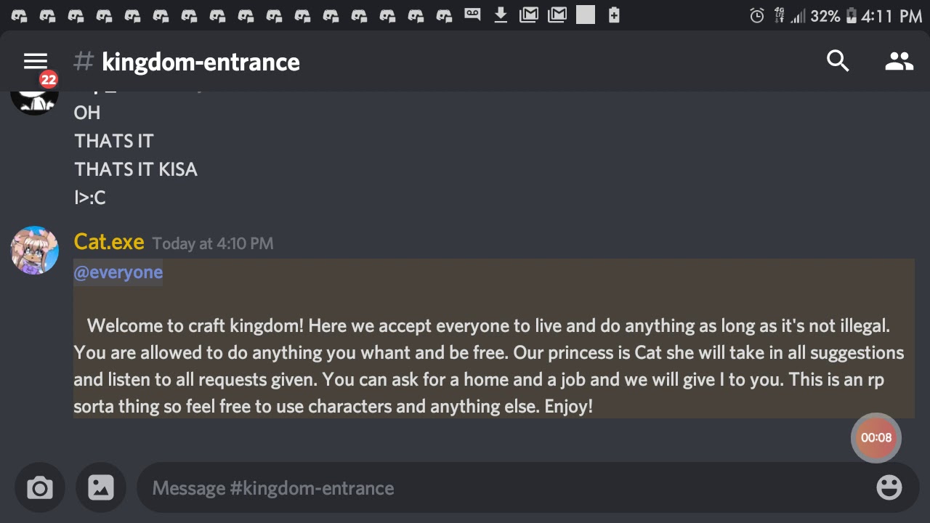Tap the download notification icon
Viewport: 930px width, 523px height.
pyautogui.click(x=501, y=15)
